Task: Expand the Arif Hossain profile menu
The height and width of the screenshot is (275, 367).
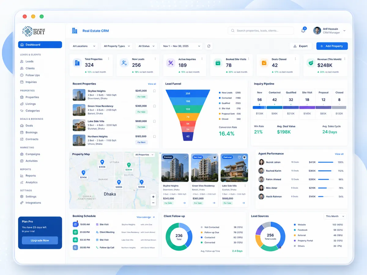Action: pos(344,31)
